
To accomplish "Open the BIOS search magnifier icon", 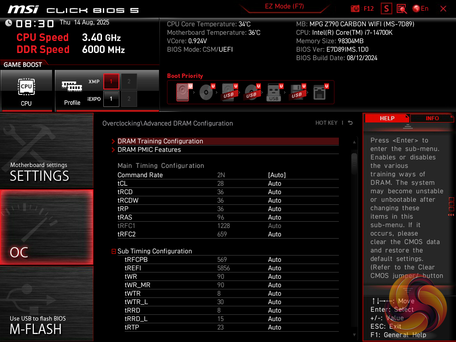I will (x=402, y=9).
